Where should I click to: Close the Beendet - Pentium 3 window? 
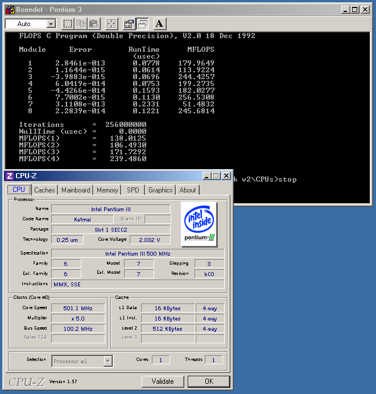pos(365,10)
